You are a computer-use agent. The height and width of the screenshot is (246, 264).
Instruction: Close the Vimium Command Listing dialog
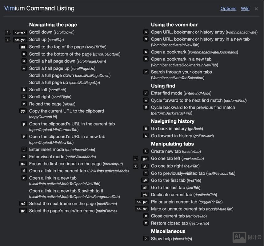pos(256,9)
